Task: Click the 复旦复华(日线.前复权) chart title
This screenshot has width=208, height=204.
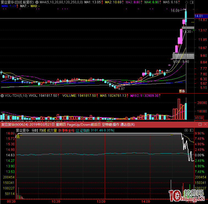Action: [17, 2]
